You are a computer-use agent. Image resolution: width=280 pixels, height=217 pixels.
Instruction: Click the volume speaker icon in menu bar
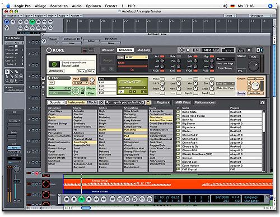(225, 6)
